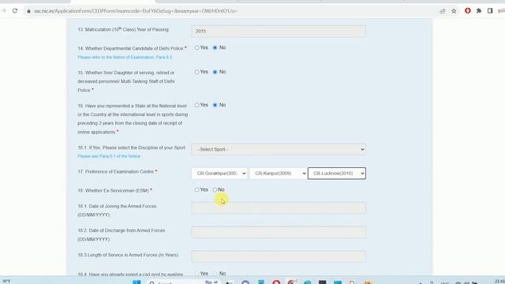Select No for Ex-Serviceman (ESM)
This screenshot has height=284, width=505.
click(x=215, y=189)
